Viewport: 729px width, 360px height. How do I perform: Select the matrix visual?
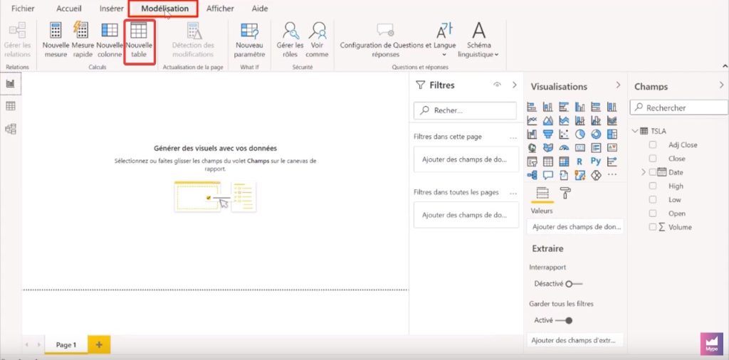pyautogui.click(x=564, y=162)
